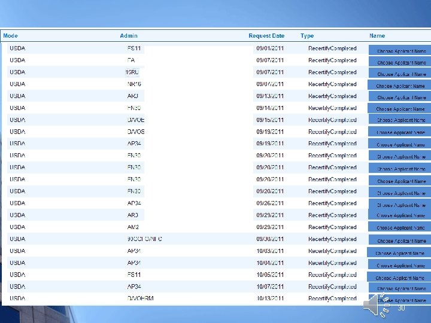The height and width of the screenshot is (323, 431).
Task: Click RecertifyCompleted in the 09/01/2011 row
Action: point(332,48)
